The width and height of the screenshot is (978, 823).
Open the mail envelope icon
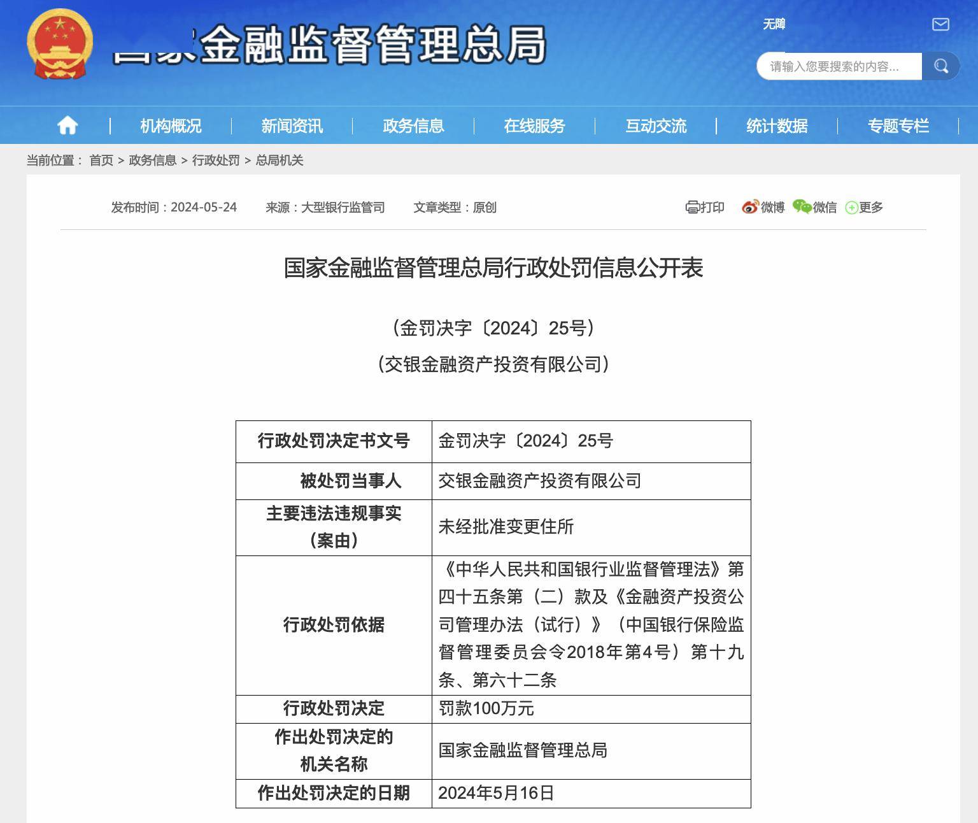pos(940,24)
